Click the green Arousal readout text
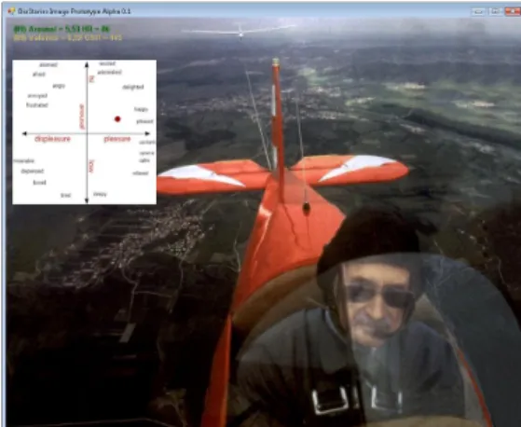This screenshot has width=521, height=427. click(x=62, y=29)
